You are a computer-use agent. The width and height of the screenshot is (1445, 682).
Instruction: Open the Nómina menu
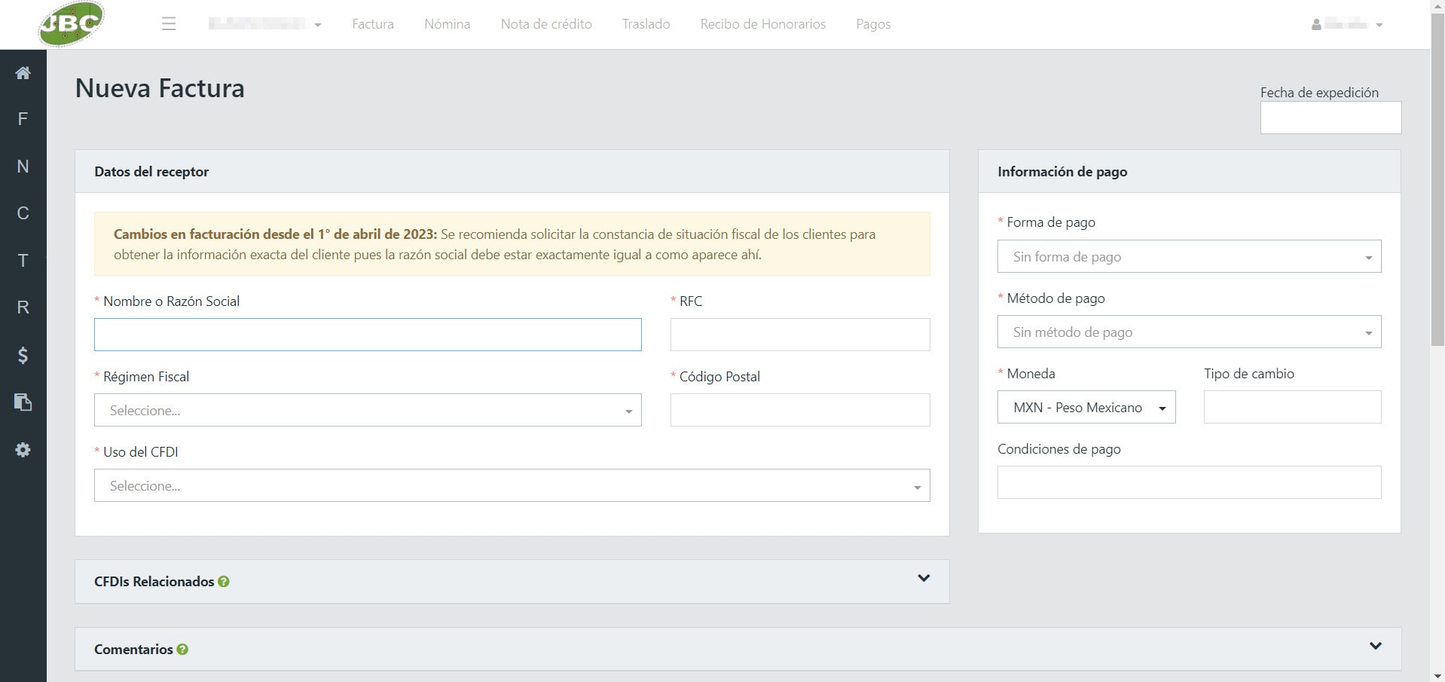pyautogui.click(x=448, y=24)
